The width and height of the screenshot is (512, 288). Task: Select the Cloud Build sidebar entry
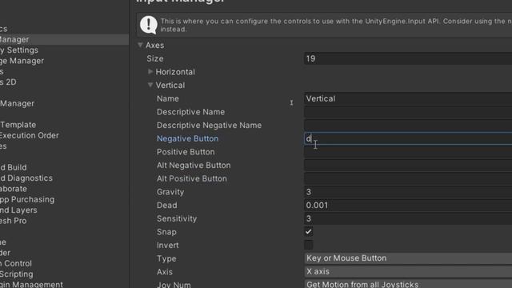coord(14,167)
